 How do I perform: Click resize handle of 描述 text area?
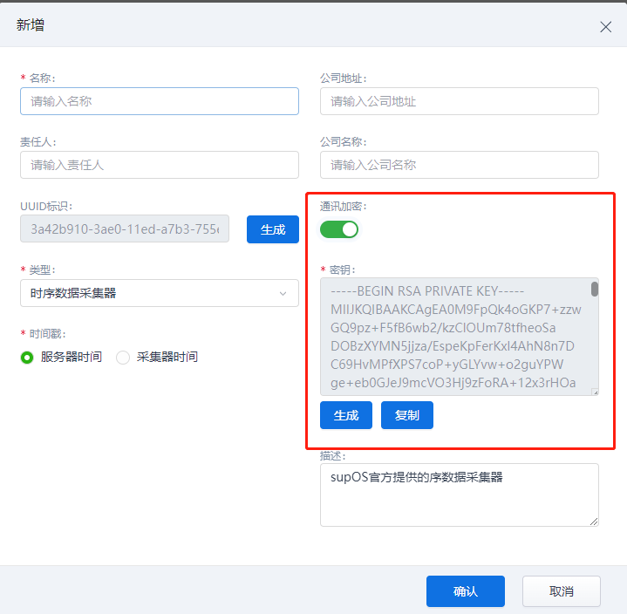pyautogui.click(x=595, y=522)
